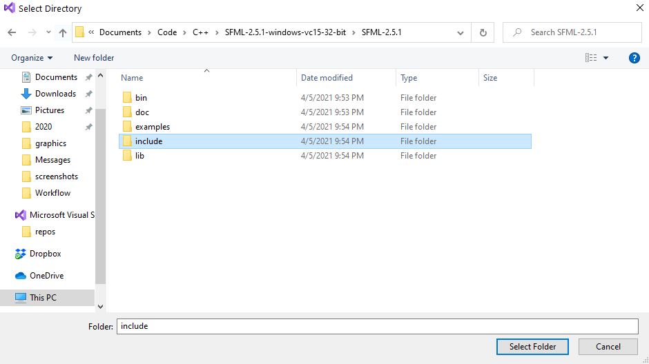649x364 pixels.
Task: Open the Workflow folder in sidebar
Action: click(52, 192)
